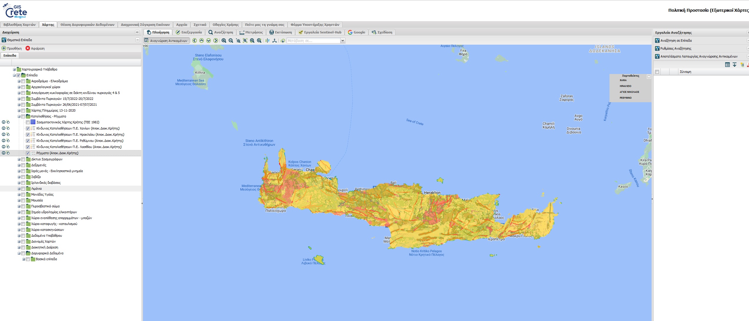
Task: Tick the select-all checkbox beside Σύνοψη
Action: (x=657, y=72)
